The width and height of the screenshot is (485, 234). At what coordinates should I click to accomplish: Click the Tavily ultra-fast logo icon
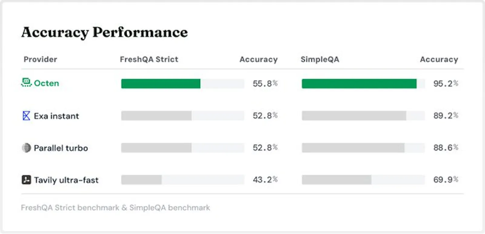click(x=26, y=180)
